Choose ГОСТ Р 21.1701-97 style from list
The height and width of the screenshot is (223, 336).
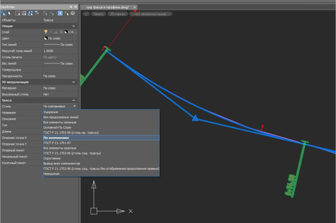click(57, 143)
